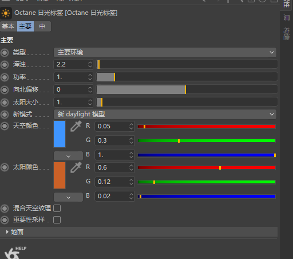Toggle animation dot for 重要性采样
The height and width of the screenshot is (259, 293).
point(5,220)
